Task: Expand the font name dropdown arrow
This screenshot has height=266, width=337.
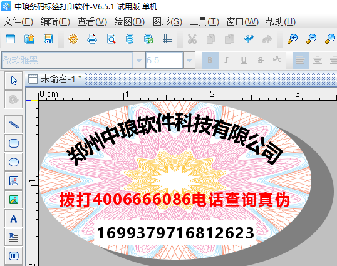Action: coord(139,60)
